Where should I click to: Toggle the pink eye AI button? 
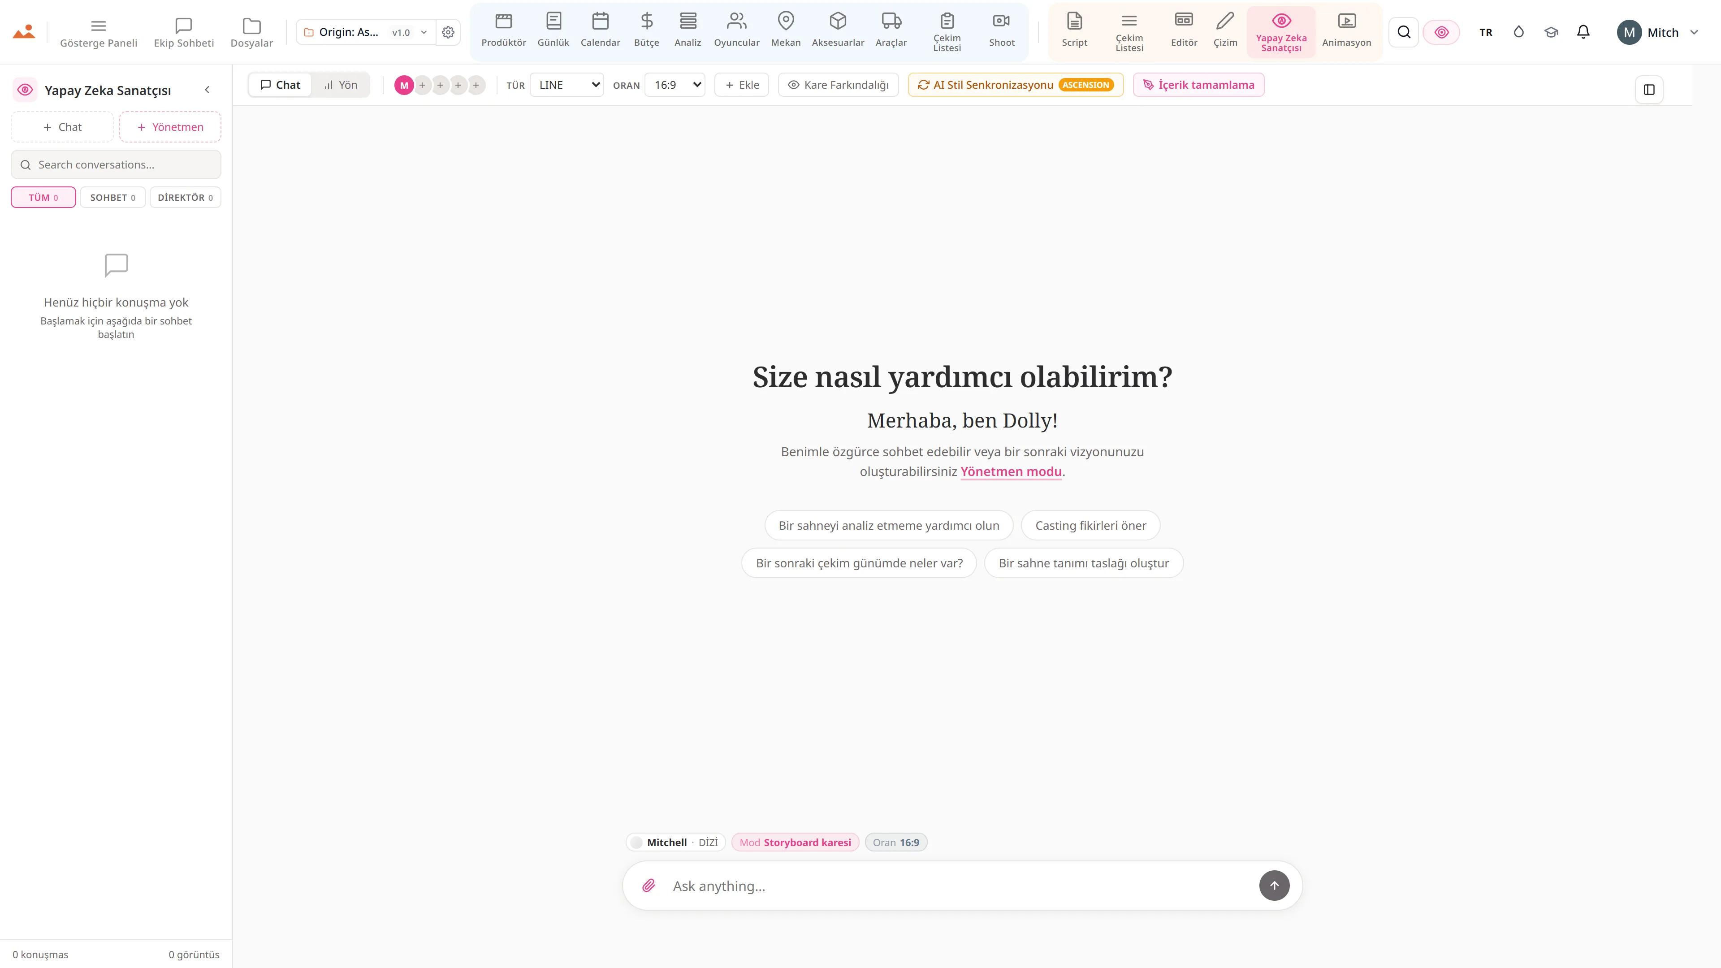[1441, 32]
